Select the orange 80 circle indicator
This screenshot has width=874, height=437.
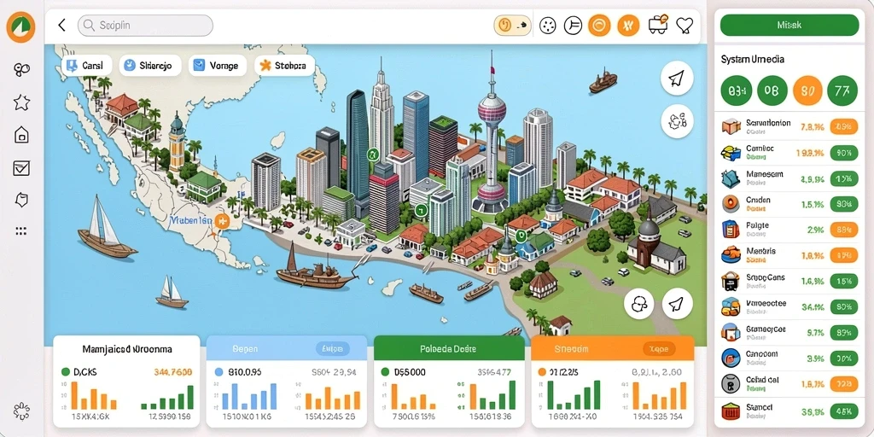coord(807,90)
